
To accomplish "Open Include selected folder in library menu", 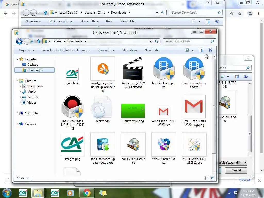I will pyautogui.click(x=65, y=50).
